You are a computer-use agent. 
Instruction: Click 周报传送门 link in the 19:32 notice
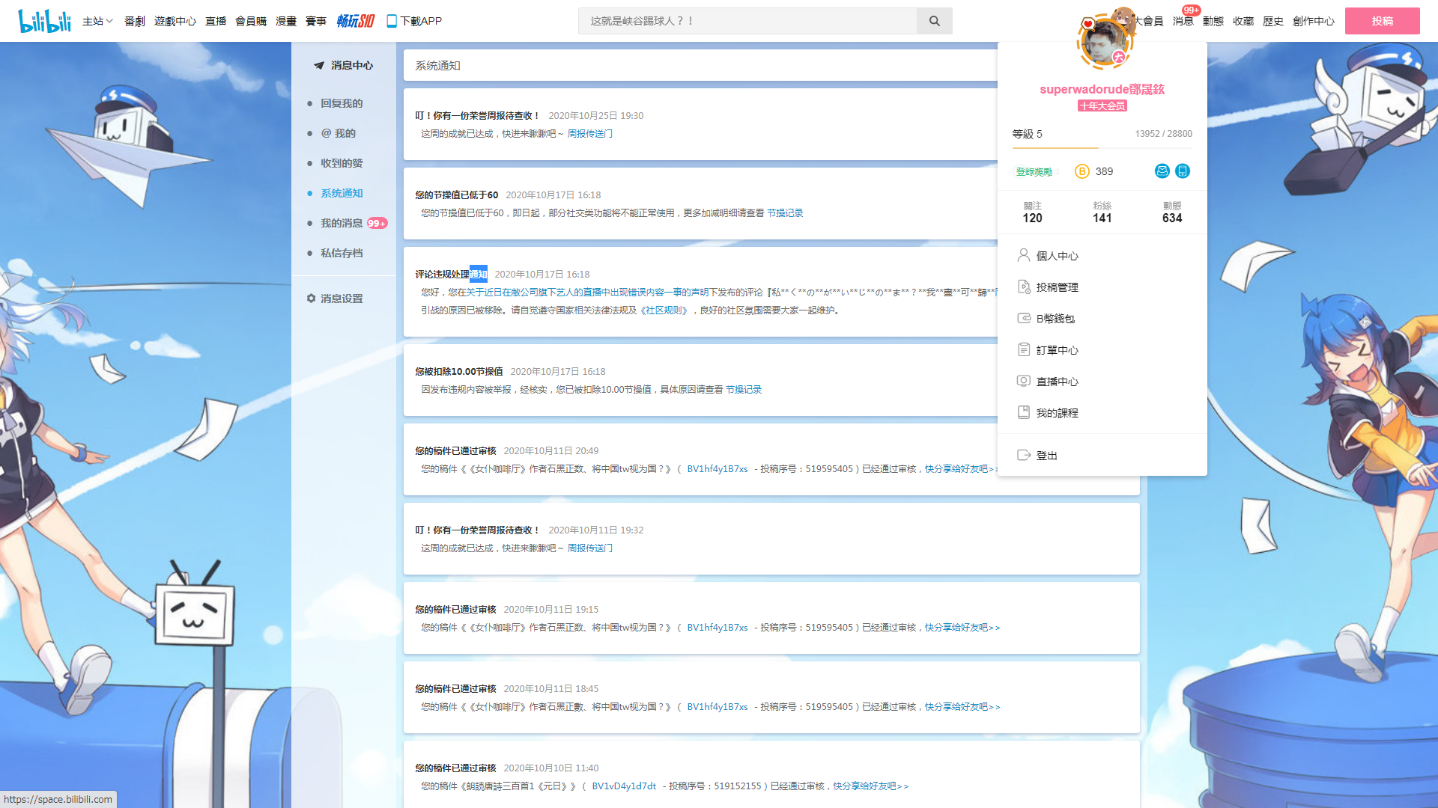[589, 548]
